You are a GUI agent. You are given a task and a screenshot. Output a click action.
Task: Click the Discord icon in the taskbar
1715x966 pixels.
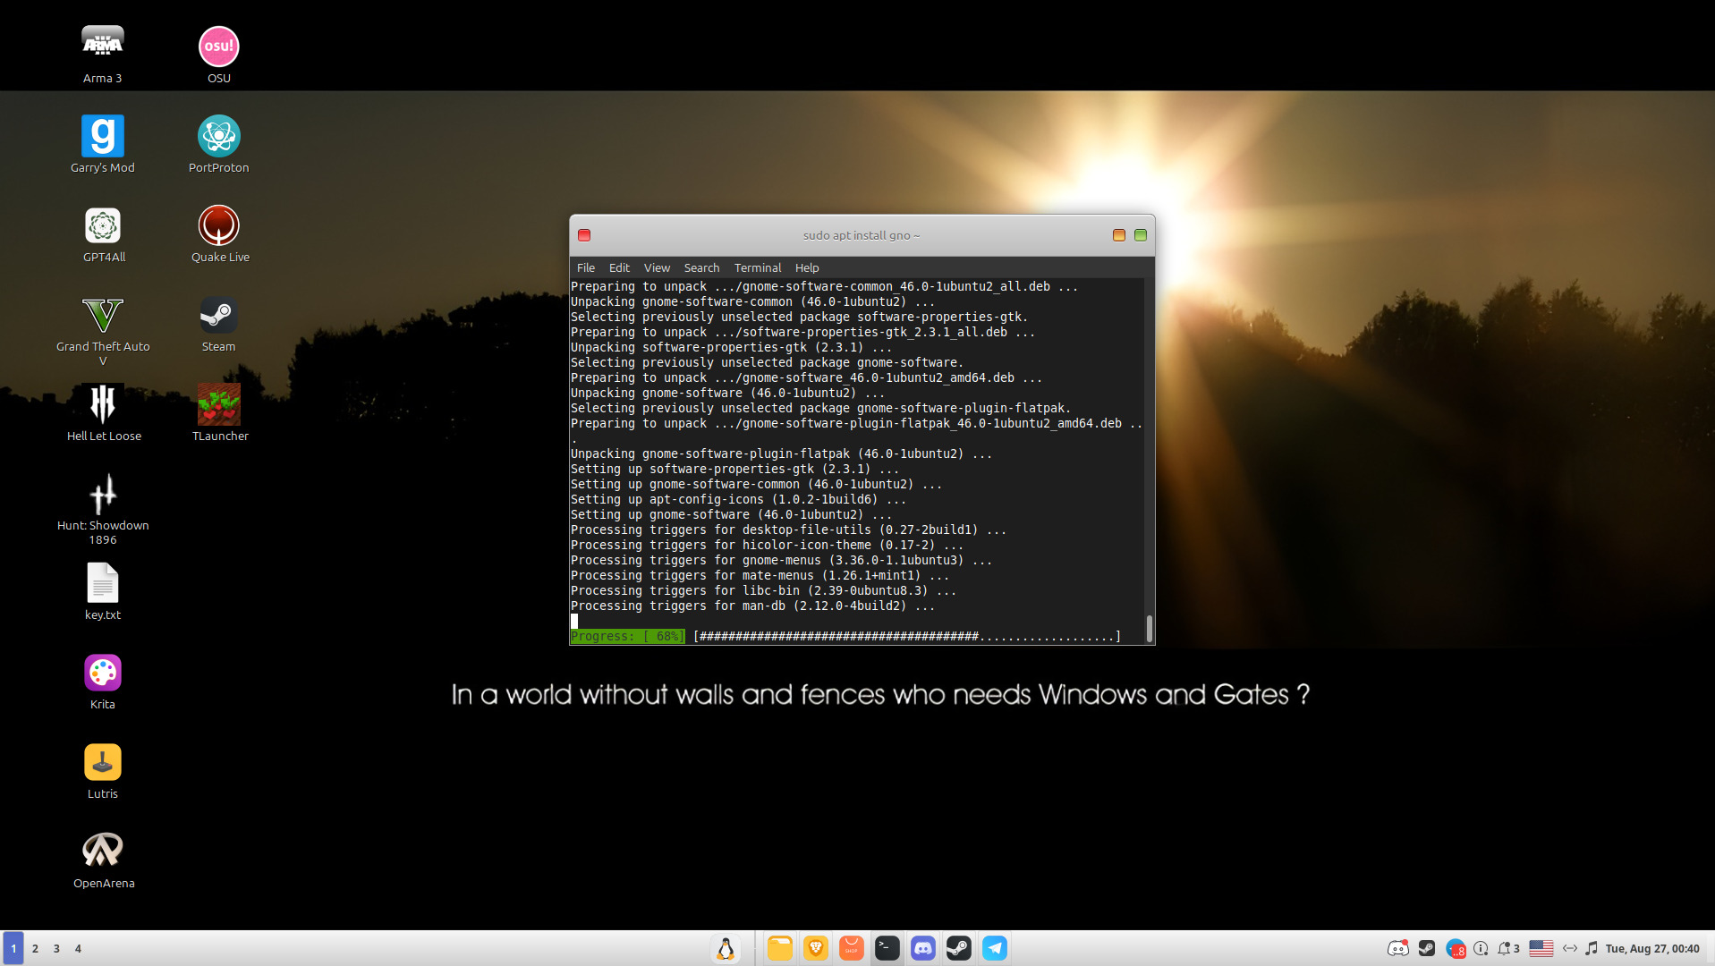922,948
